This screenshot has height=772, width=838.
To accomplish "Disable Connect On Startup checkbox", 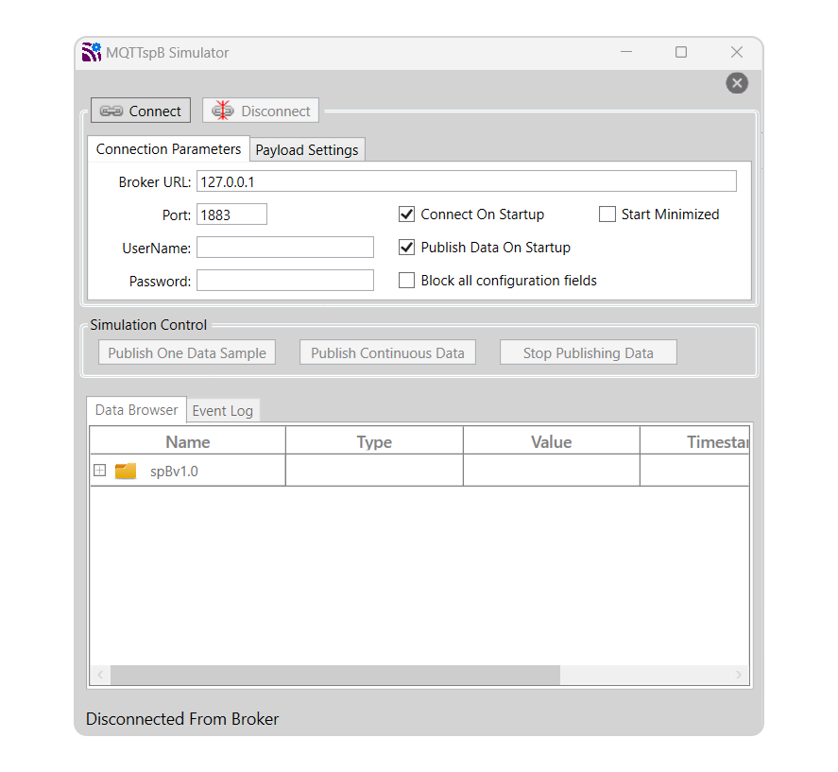I will (407, 214).
